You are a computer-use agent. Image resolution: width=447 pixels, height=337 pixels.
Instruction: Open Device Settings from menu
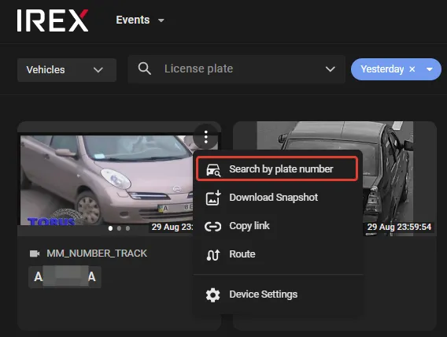pos(278,294)
